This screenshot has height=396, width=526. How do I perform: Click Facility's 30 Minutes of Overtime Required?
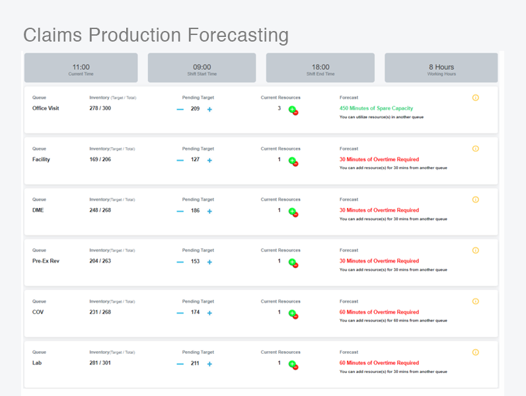click(379, 159)
